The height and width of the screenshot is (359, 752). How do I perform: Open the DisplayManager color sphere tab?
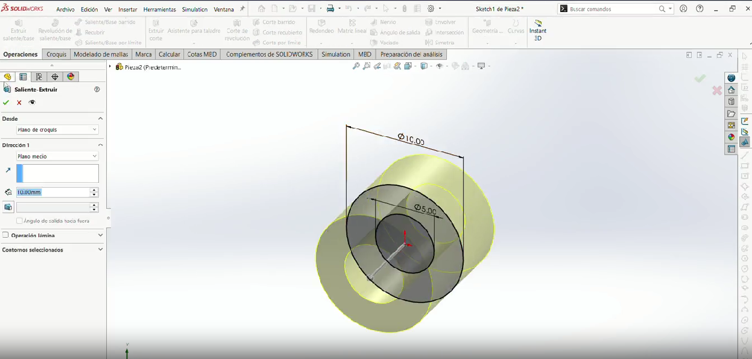[71, 77]
